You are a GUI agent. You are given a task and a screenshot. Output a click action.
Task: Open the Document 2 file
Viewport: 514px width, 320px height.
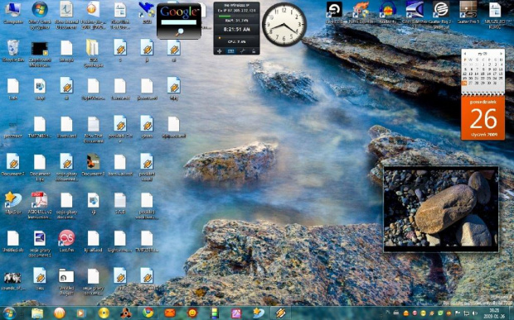(13, 165)
